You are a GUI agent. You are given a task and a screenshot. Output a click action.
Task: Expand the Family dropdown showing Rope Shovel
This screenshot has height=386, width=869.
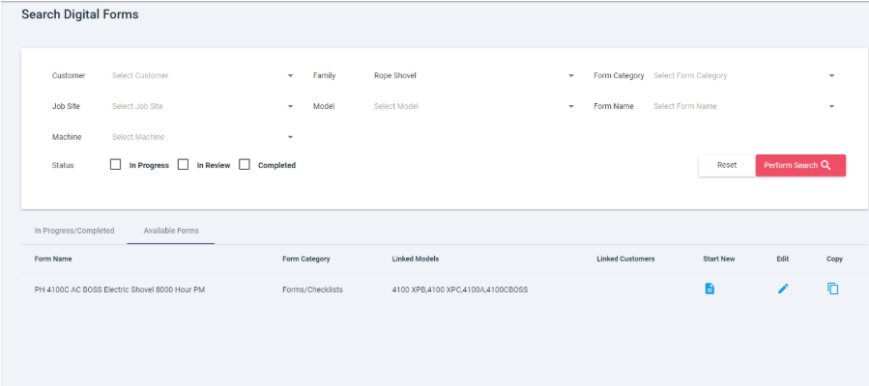point(474,75)
